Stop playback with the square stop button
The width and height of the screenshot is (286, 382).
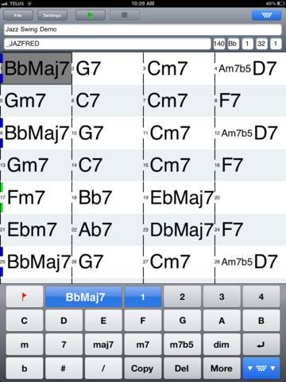(x=125, y=15)
